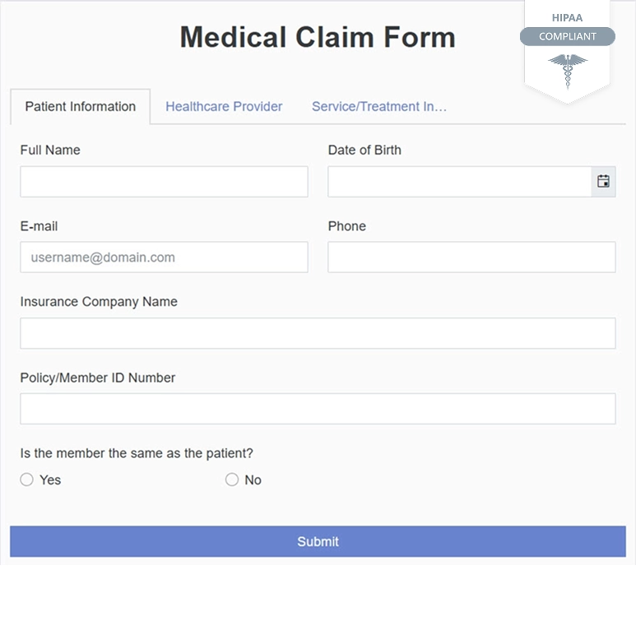Click the Policy/Member ID Number label text
Screen dimensions: 636x644
98,378
